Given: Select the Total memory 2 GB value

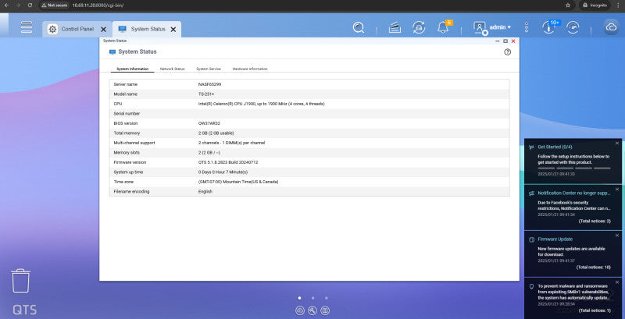Looking at the screenshot, I should pyautogui.click(x=216, y=133).
